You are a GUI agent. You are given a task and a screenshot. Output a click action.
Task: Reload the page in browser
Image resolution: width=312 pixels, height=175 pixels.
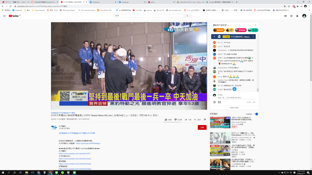point(10,6)
